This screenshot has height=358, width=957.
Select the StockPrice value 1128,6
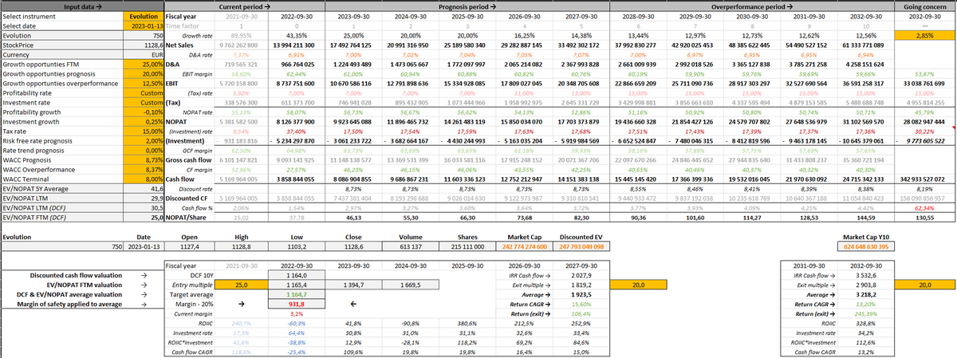pos(144,46)
